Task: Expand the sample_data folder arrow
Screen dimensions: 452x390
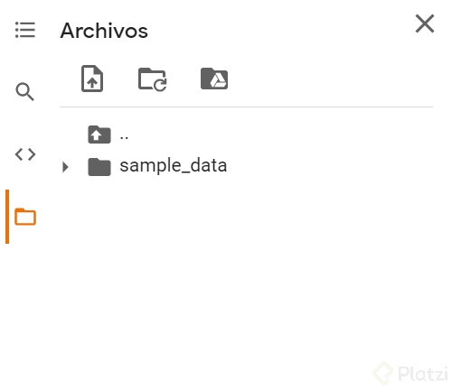Action: coord(65,167)
